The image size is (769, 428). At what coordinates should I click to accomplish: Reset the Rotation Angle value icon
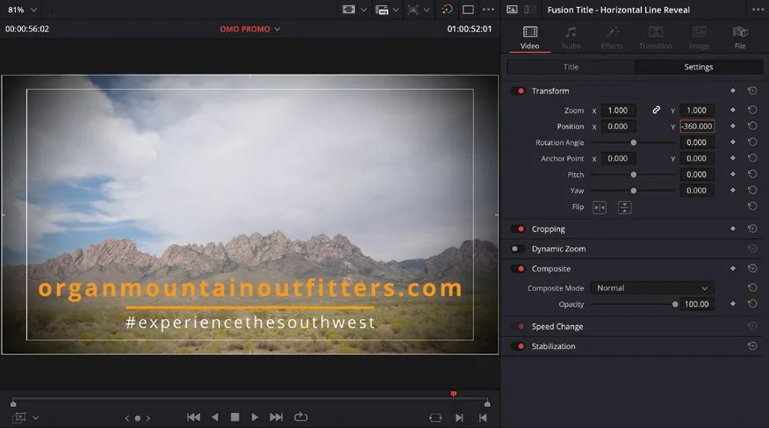(x=752, y=141)
